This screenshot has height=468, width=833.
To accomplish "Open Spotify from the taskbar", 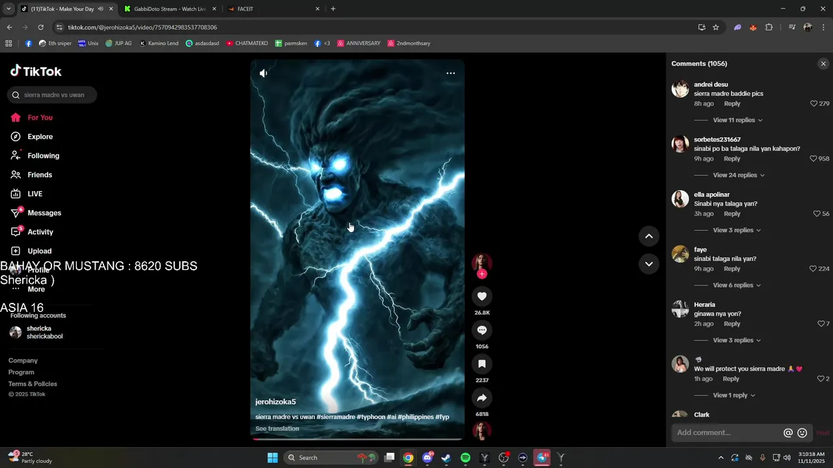I will point(465,458).
